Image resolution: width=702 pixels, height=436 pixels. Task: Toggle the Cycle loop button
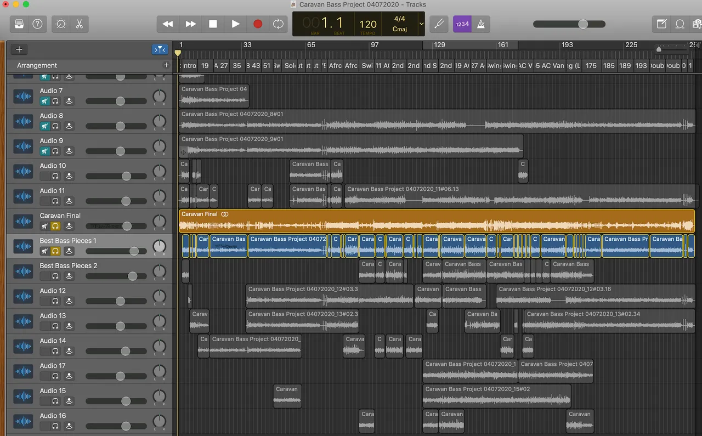pos(278,24)
